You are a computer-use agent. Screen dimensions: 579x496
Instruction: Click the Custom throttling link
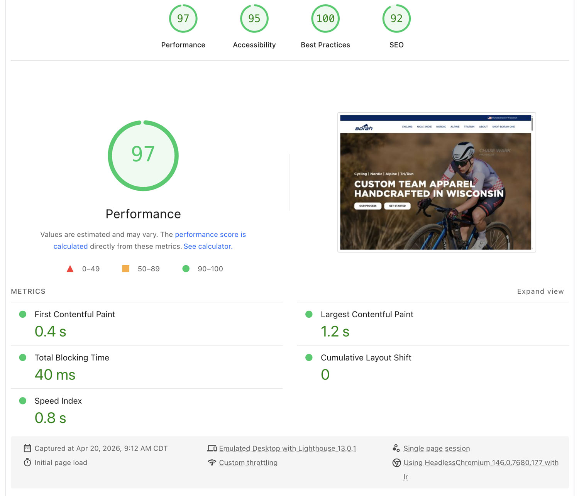[x=248, y=462]
